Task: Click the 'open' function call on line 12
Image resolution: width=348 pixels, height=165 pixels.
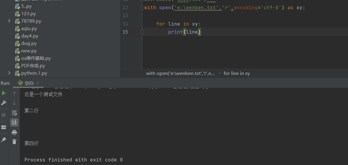Action: click(x=165, y=8)
